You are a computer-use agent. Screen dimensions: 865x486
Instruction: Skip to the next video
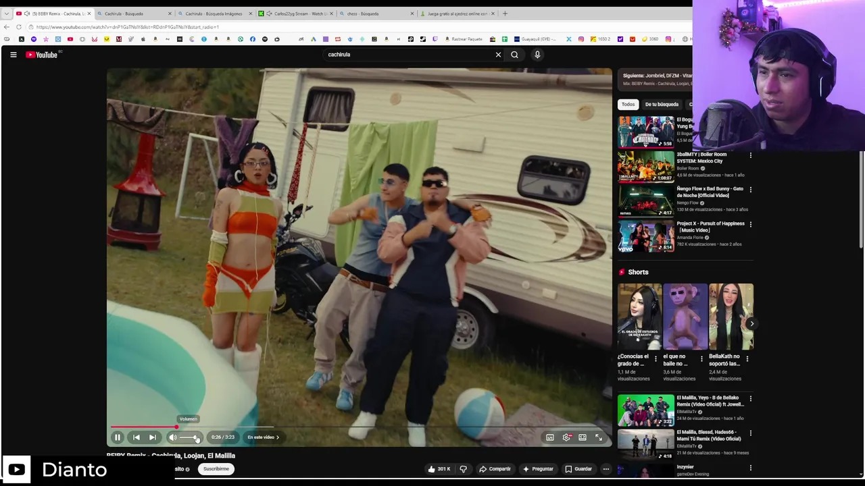(153, 437)
